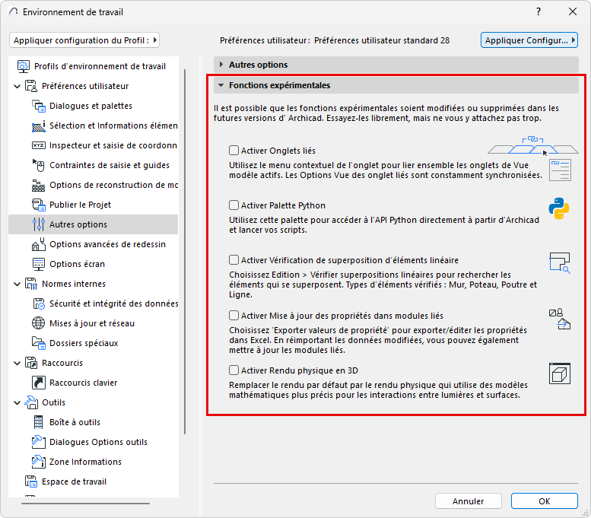Click the OK button
The height and width of the screenshot is (518, 591).
pos(545,501)
